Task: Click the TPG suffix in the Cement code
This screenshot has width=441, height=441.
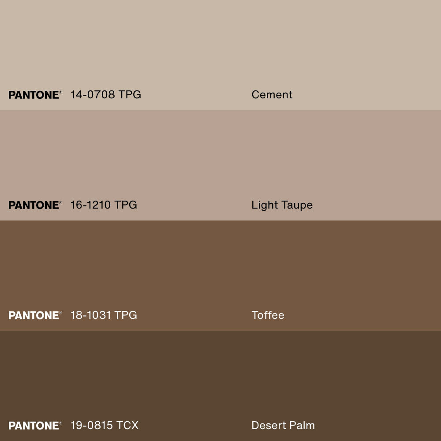Action: pos(130,95)
